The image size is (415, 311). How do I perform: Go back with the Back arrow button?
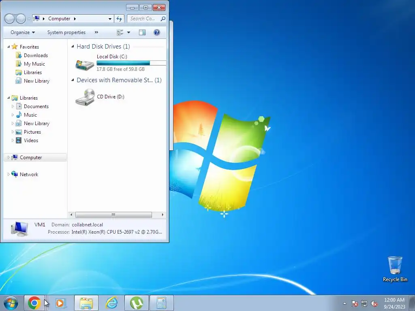click(x=9, y=19)
